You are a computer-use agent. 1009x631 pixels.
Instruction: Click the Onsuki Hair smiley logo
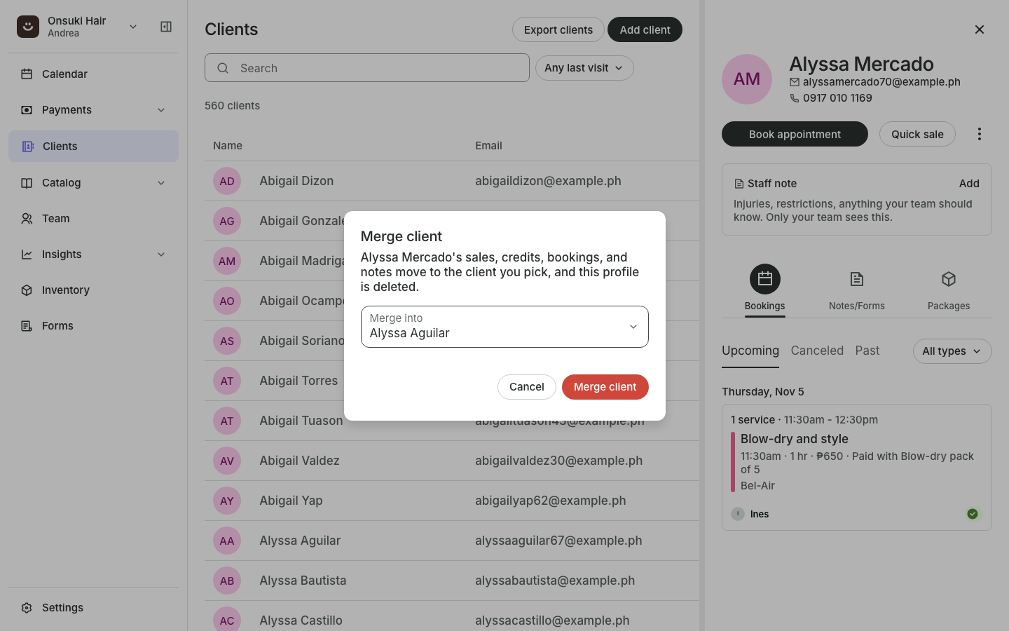(x=28, y=27)
